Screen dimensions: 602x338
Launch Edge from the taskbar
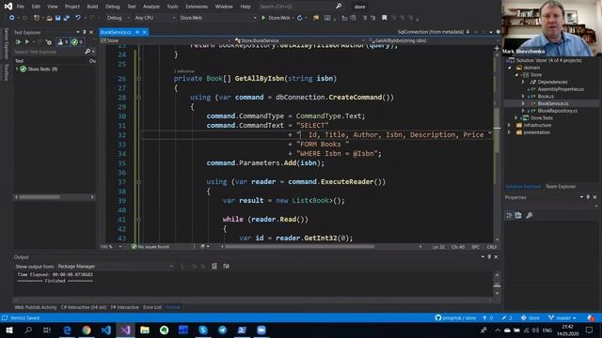point(67,330)
